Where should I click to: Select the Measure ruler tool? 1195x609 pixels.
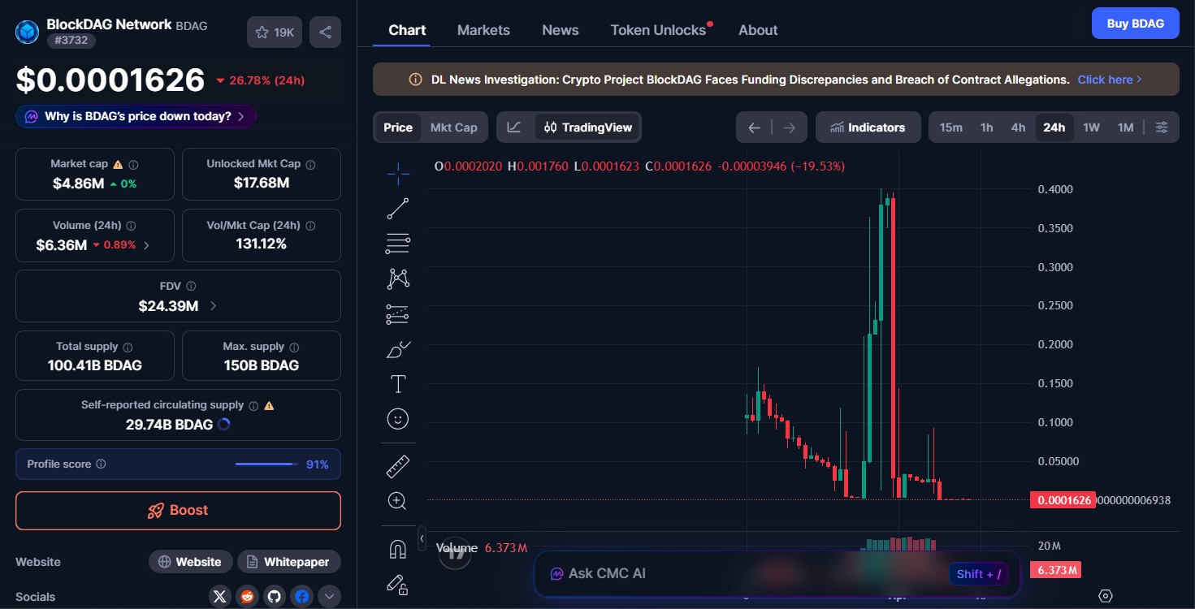[397, 465]
